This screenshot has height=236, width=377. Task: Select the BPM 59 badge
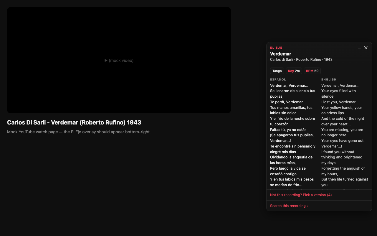[x=312, y=71]
